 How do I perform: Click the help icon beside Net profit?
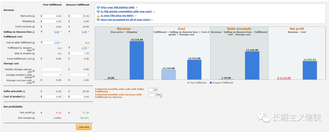pos(34,113)
